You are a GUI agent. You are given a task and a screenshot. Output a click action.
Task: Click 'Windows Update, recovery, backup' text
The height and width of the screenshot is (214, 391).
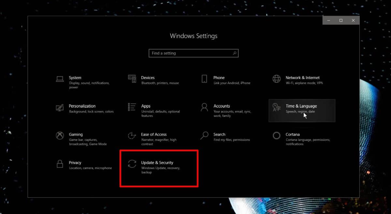click(161, 170)
